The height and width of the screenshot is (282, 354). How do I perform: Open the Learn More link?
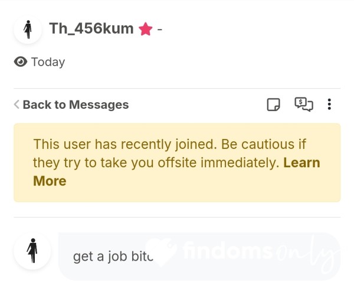pyautogui.click(x=176, y=171)
